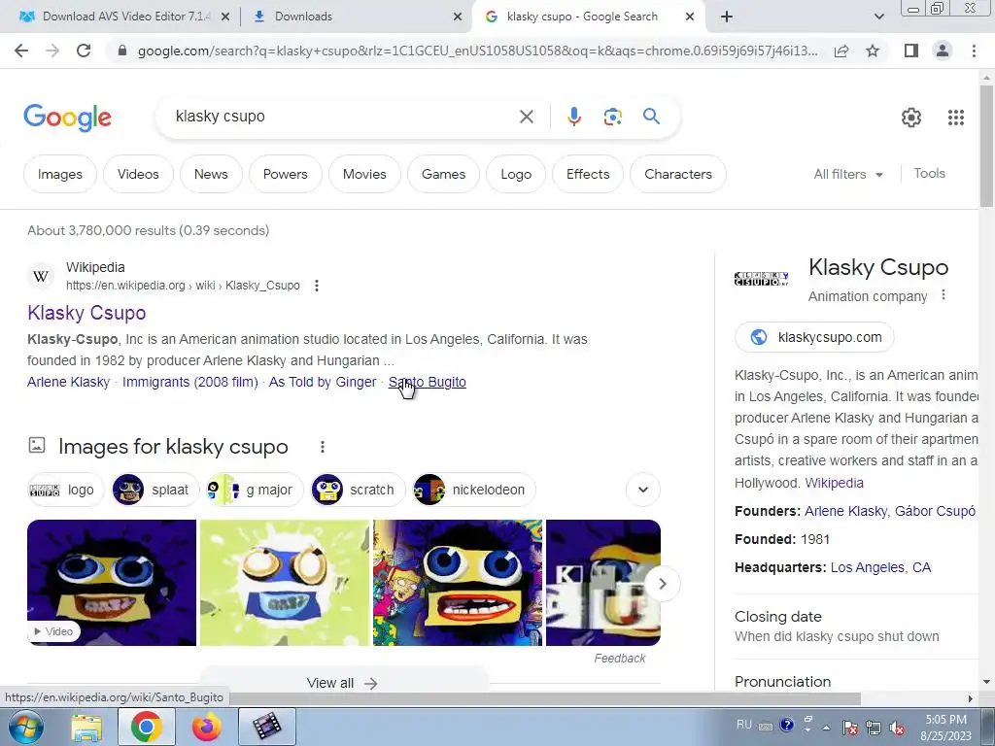Bookmark this page with the star icon
This screenshot has height=746, width=995.
coord(873,51)
